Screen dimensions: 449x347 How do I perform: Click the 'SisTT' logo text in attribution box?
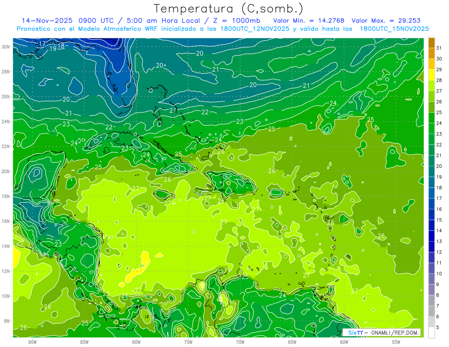pyautogui.click(x=355, y=332)
